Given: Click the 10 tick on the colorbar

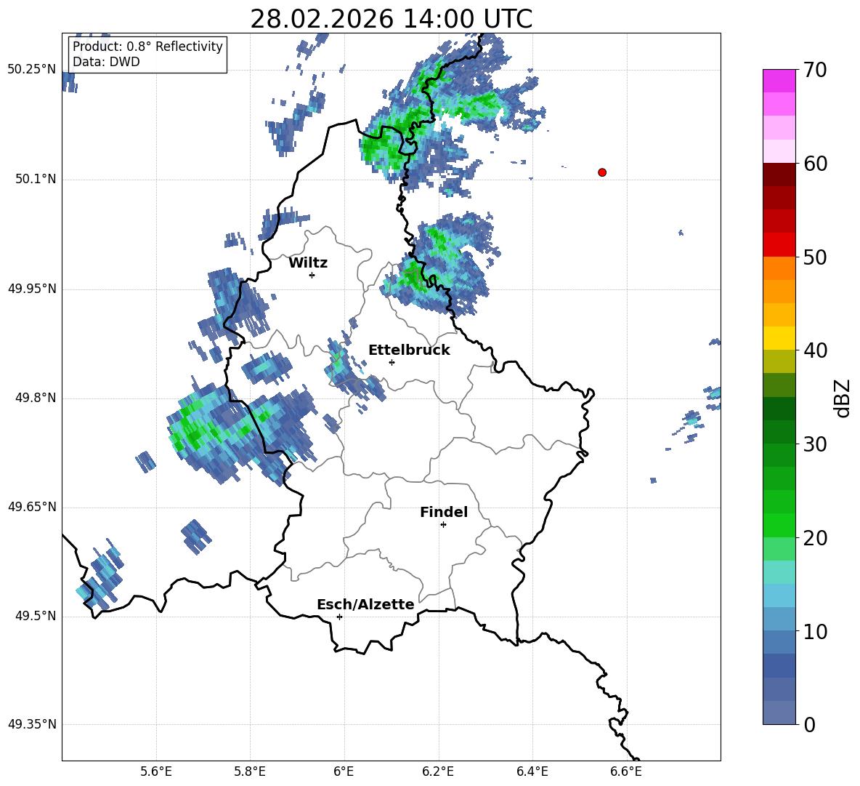Looking at the screenshot, I should (816, 631).
